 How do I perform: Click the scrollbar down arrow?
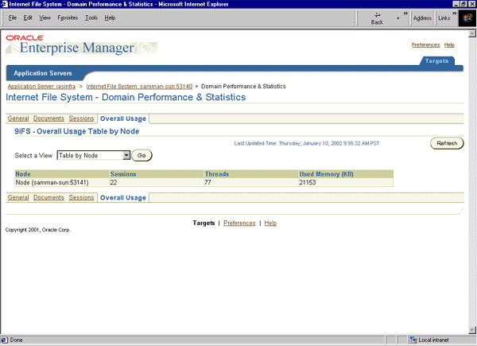[472, 330]
